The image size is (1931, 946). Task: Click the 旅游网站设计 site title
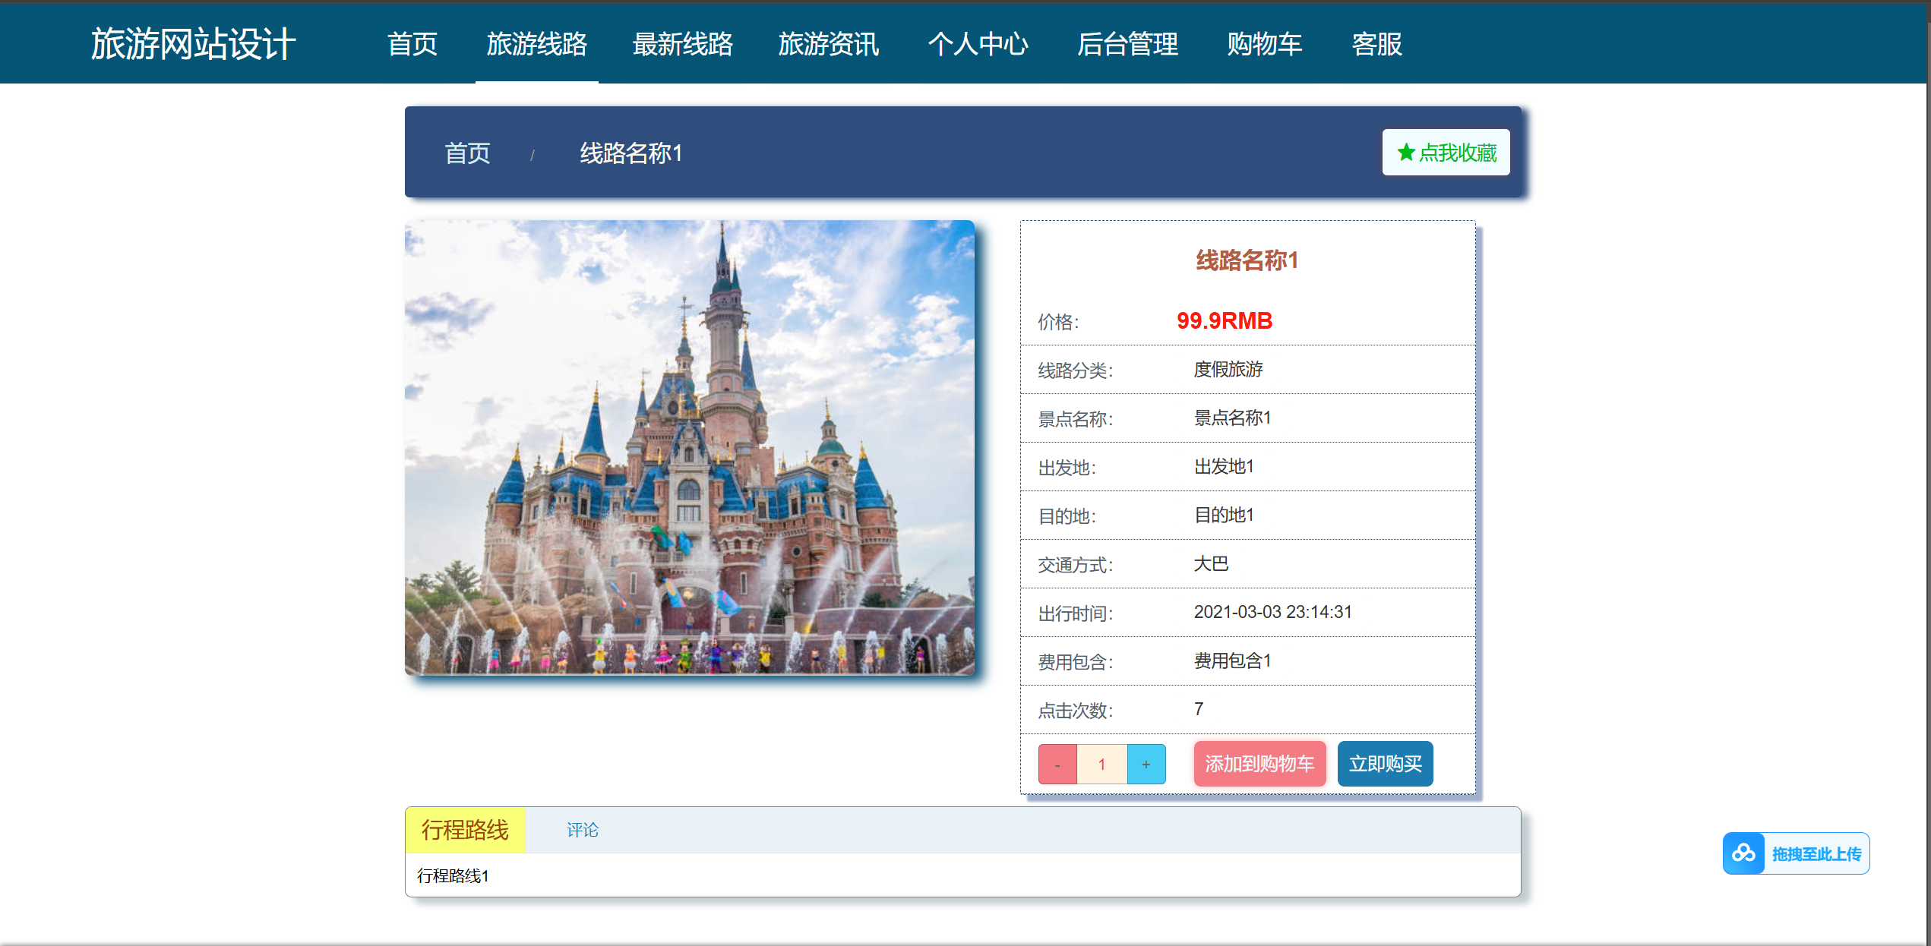(x=193, y=44)
